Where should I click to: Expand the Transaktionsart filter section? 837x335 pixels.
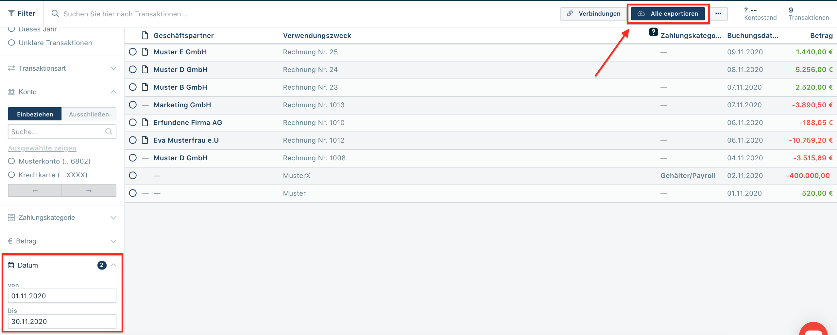point(113,68)
